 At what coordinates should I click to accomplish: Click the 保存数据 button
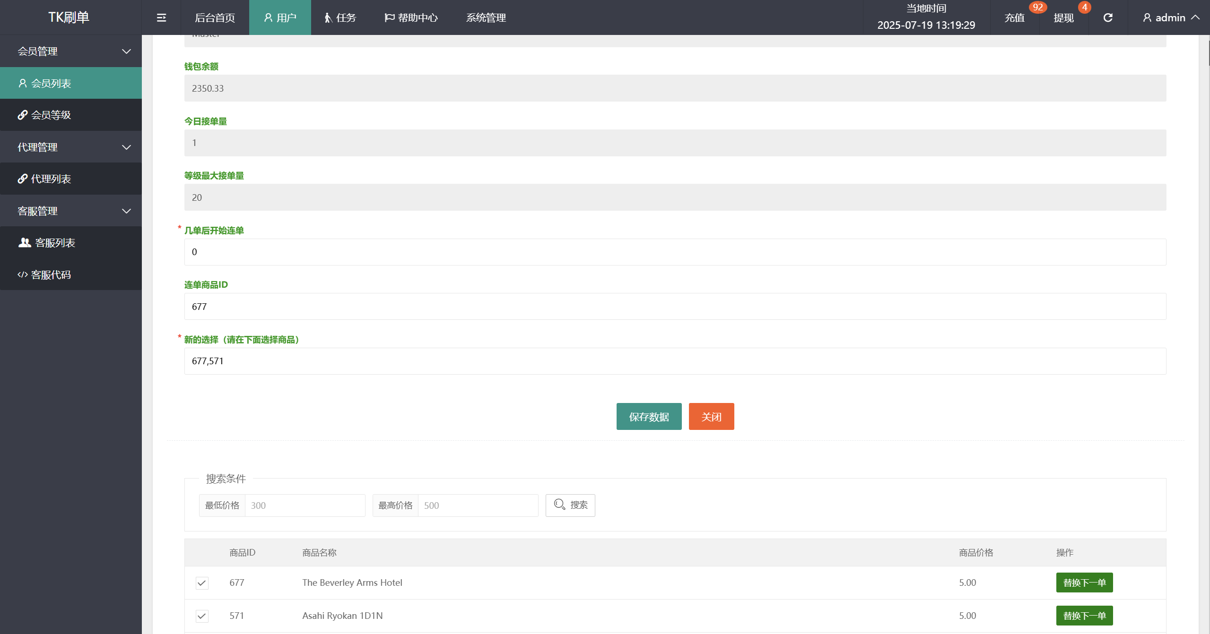click(x=649, y=417)
